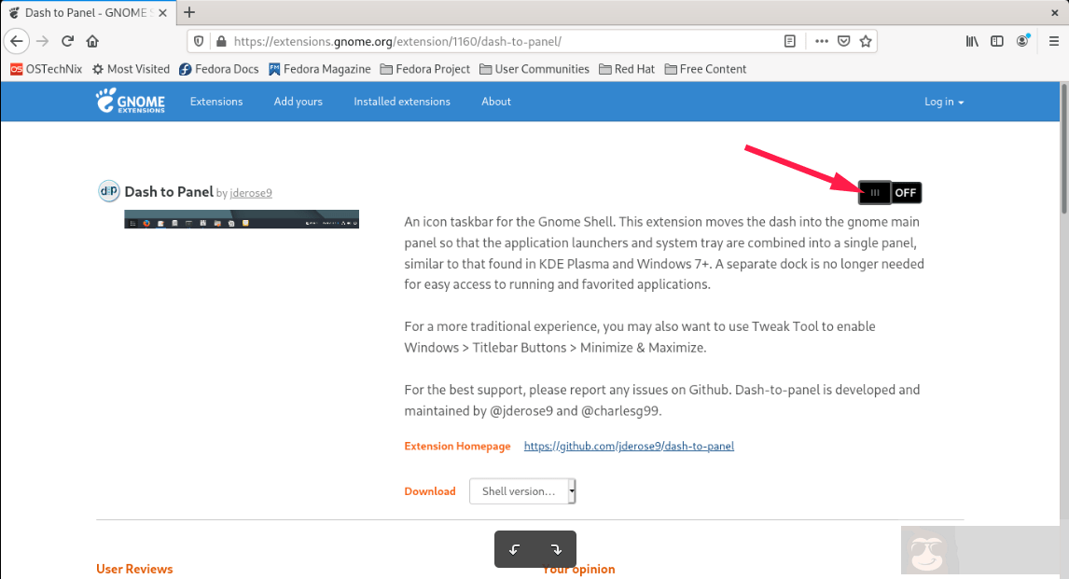Open User Communities bookmark folder

click(x=534, y=69)
